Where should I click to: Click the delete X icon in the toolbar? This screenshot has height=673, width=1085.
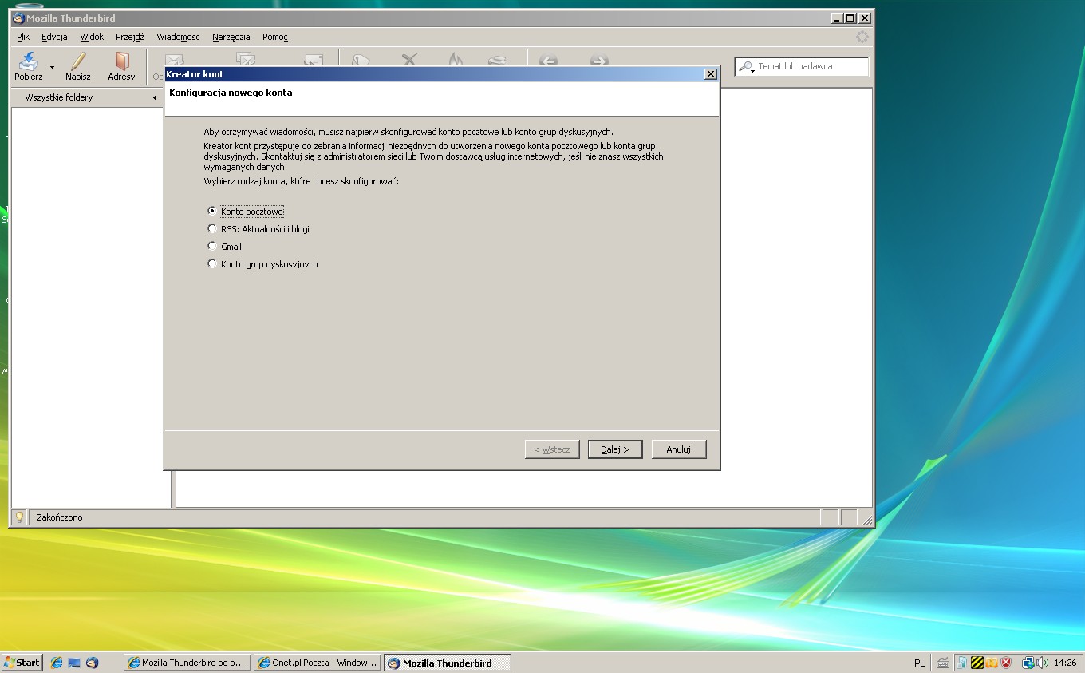click(409, 59)
